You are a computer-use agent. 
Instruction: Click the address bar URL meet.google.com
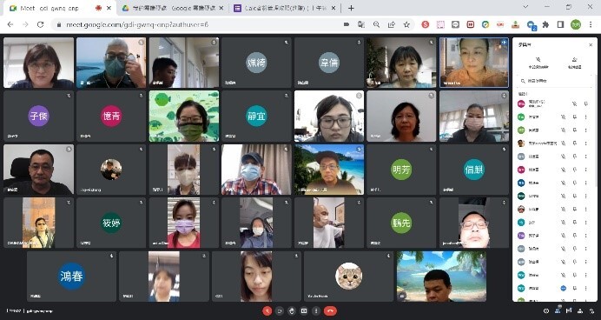[x=137, y=24]
